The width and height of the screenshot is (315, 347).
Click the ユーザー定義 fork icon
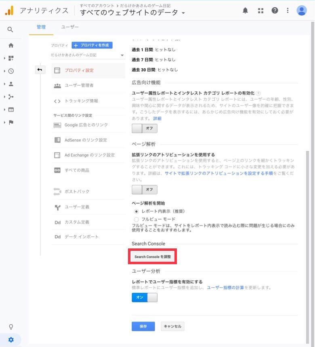[x=57, y=207]
